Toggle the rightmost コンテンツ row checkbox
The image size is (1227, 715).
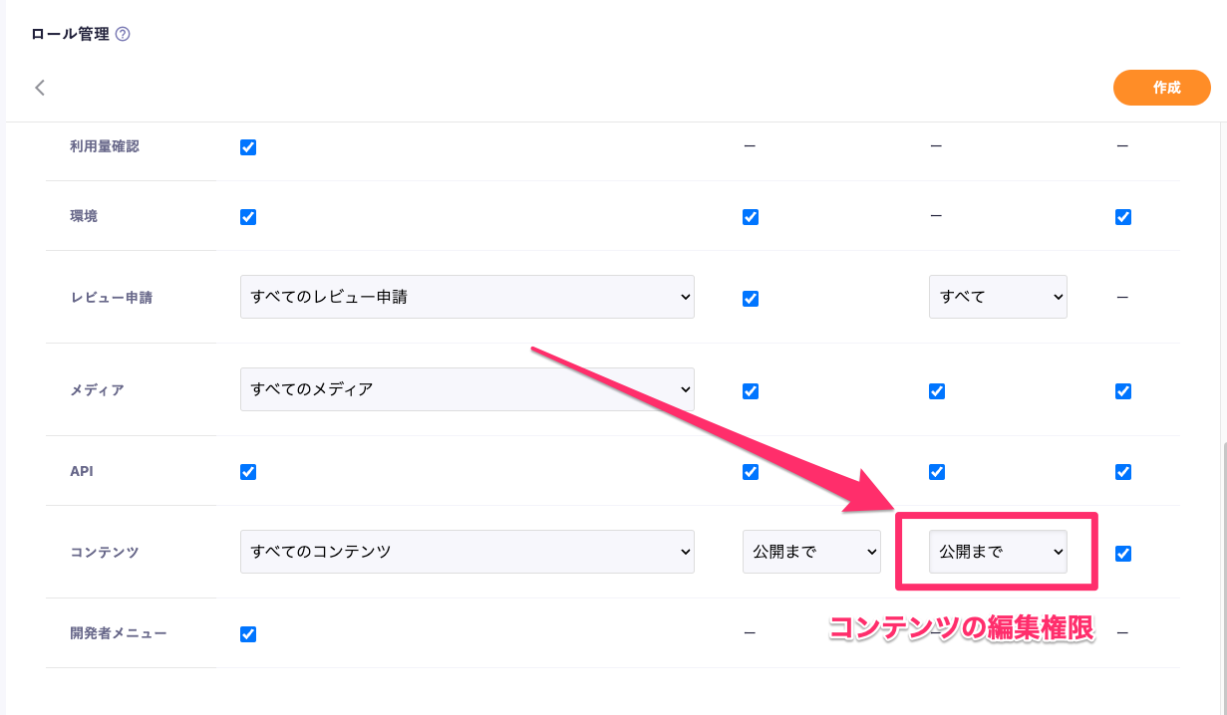(x=1123, y=554)
